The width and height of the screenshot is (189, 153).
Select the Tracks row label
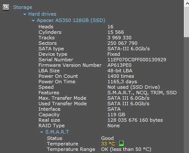pos(47,38)
